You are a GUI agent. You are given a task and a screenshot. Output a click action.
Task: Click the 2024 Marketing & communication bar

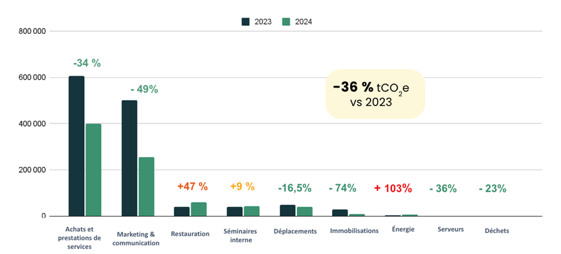[x=147, y=187]
